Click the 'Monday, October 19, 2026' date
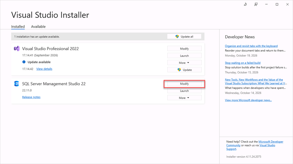 tap(241, 56)
